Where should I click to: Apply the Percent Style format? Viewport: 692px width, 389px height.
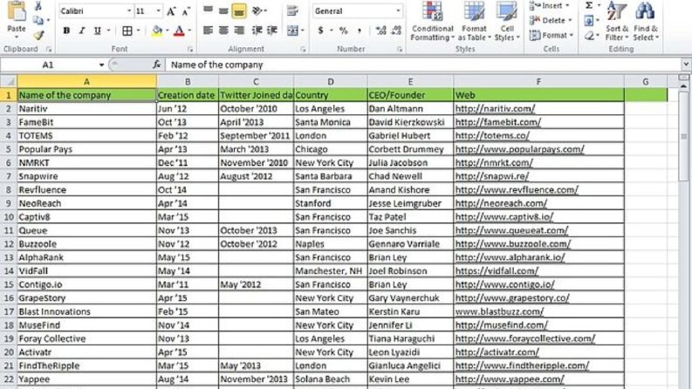coord(343,31)
